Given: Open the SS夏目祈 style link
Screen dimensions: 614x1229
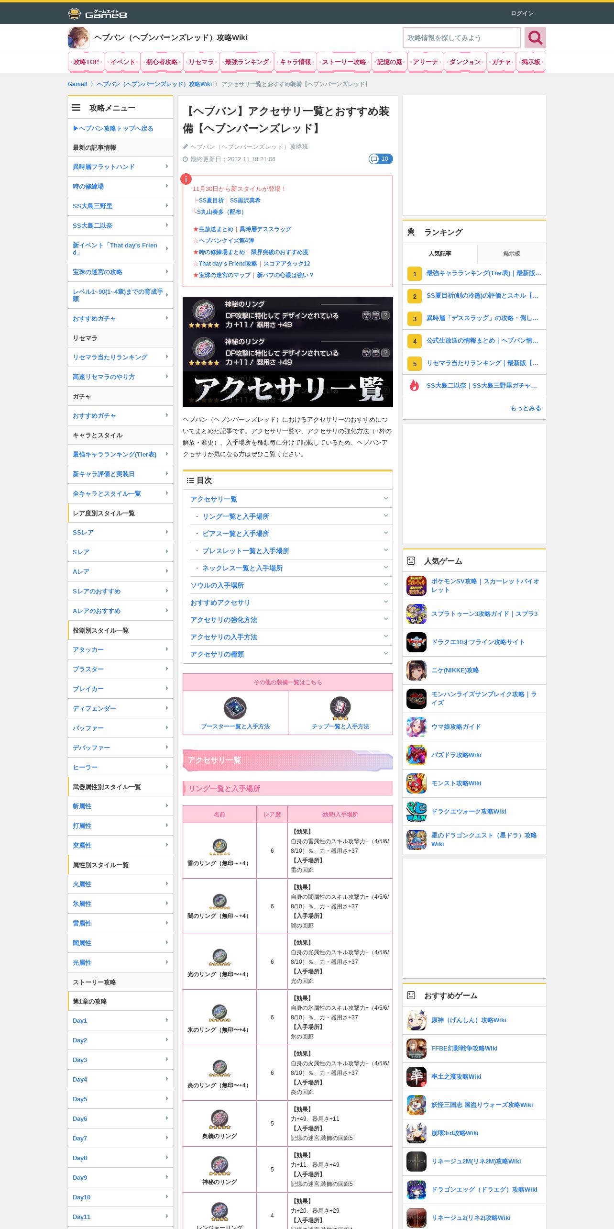Looking at the screenshot, I should pyautogui.click(x=211, y=201).
